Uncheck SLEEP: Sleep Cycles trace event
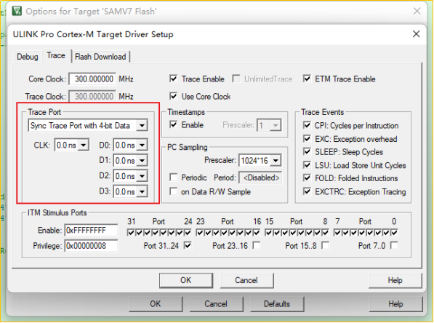This screenshot has height=323, width=434. 307,151
